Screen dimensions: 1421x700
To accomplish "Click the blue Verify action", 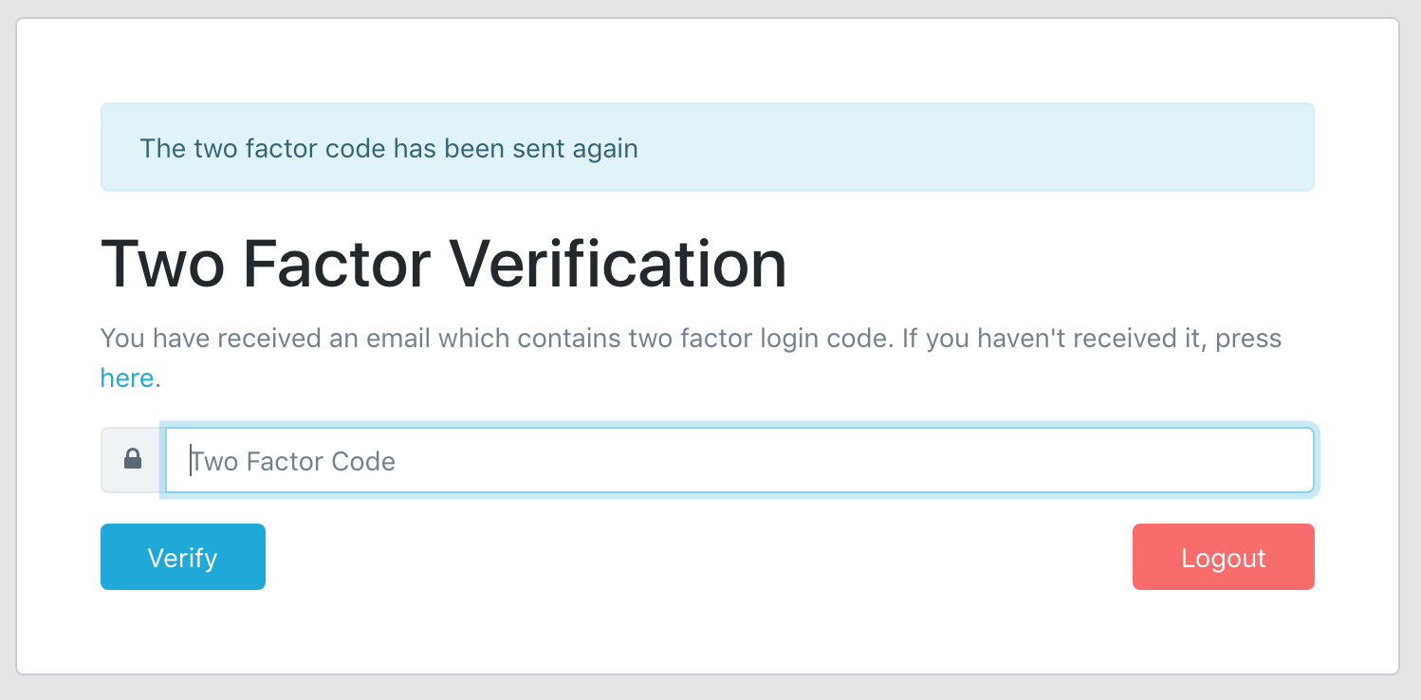I will 182,557.
